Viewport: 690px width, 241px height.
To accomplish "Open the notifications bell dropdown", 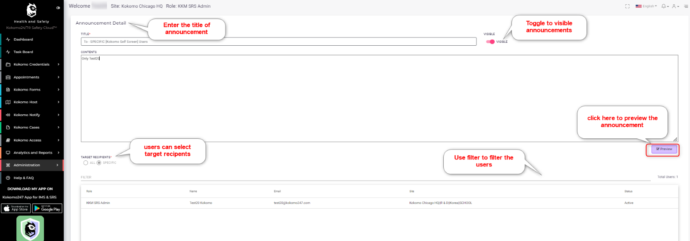I will point(665,6).
